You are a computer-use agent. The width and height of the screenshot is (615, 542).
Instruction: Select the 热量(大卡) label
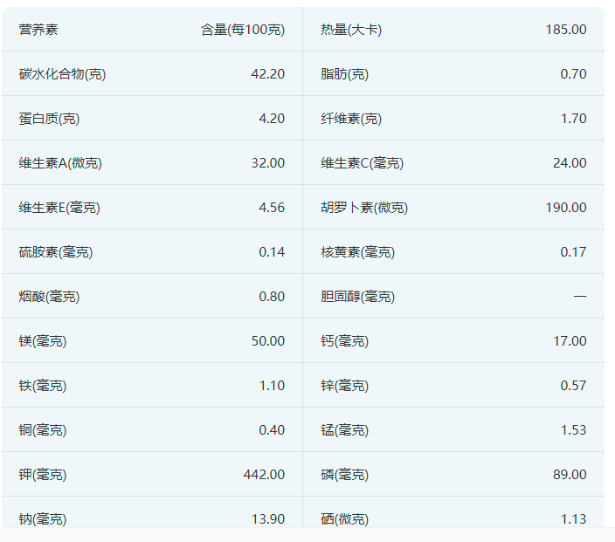pyautogui.click(x=351, y=30)
